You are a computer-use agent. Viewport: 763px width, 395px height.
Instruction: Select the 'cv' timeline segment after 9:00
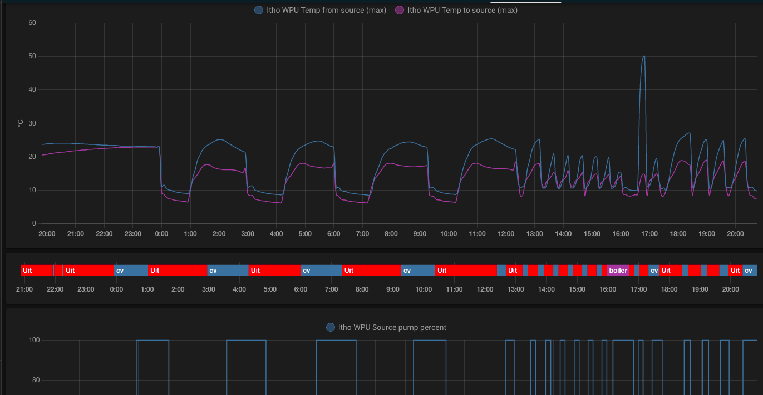click(418, 271)
